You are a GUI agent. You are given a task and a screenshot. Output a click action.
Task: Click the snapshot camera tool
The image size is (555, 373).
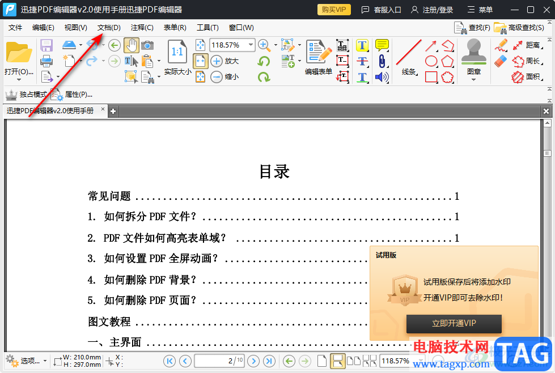point(147,46)
